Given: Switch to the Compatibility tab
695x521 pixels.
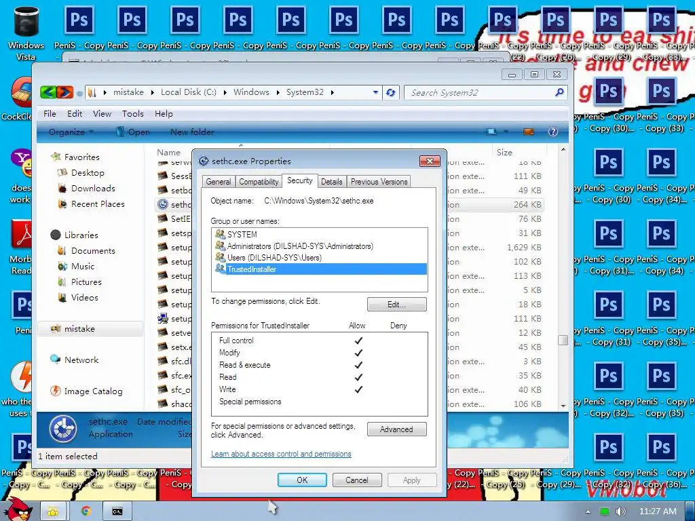Looking at the screenshot, I should point(259,182).
